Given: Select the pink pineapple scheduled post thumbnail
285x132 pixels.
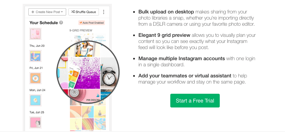Looking at the screenshot, I should click(x=35, y=34).
